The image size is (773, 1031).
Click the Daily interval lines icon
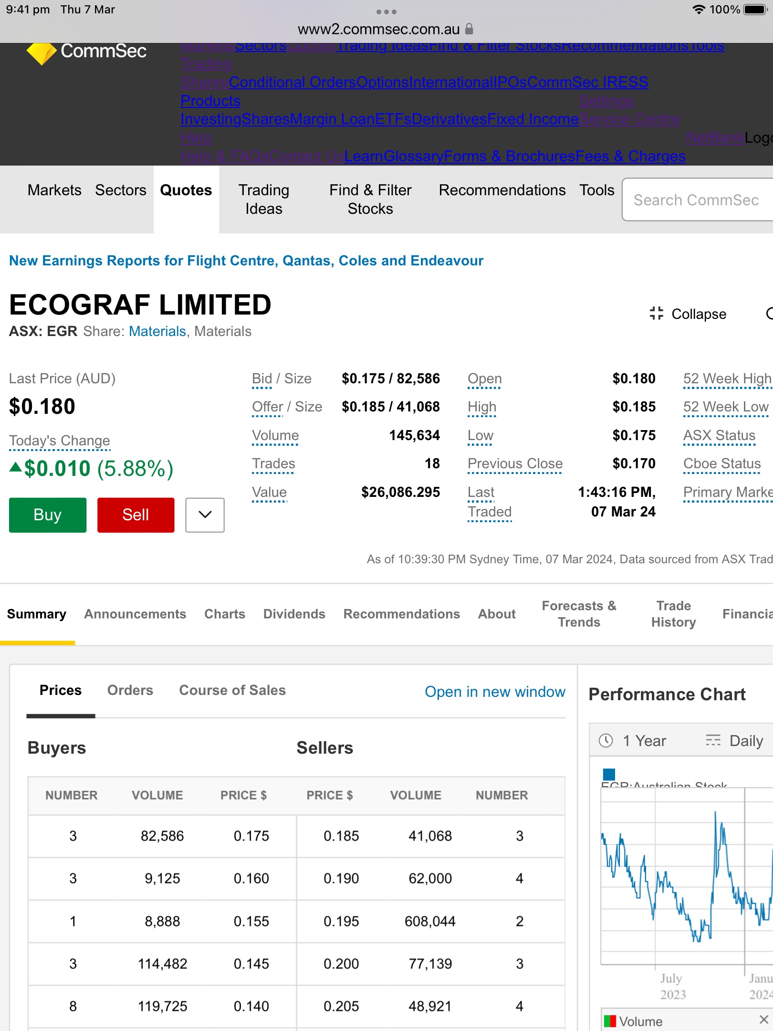coord(713,740)
